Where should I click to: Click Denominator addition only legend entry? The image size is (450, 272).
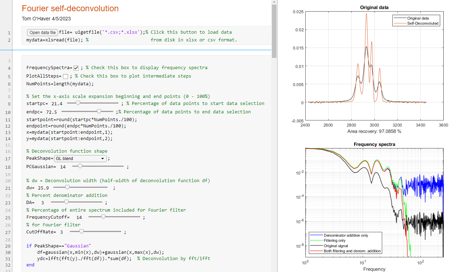pyautogui.click(x=346, y=235)
